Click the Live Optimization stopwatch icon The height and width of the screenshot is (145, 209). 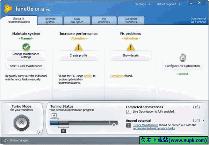point(183,58)
